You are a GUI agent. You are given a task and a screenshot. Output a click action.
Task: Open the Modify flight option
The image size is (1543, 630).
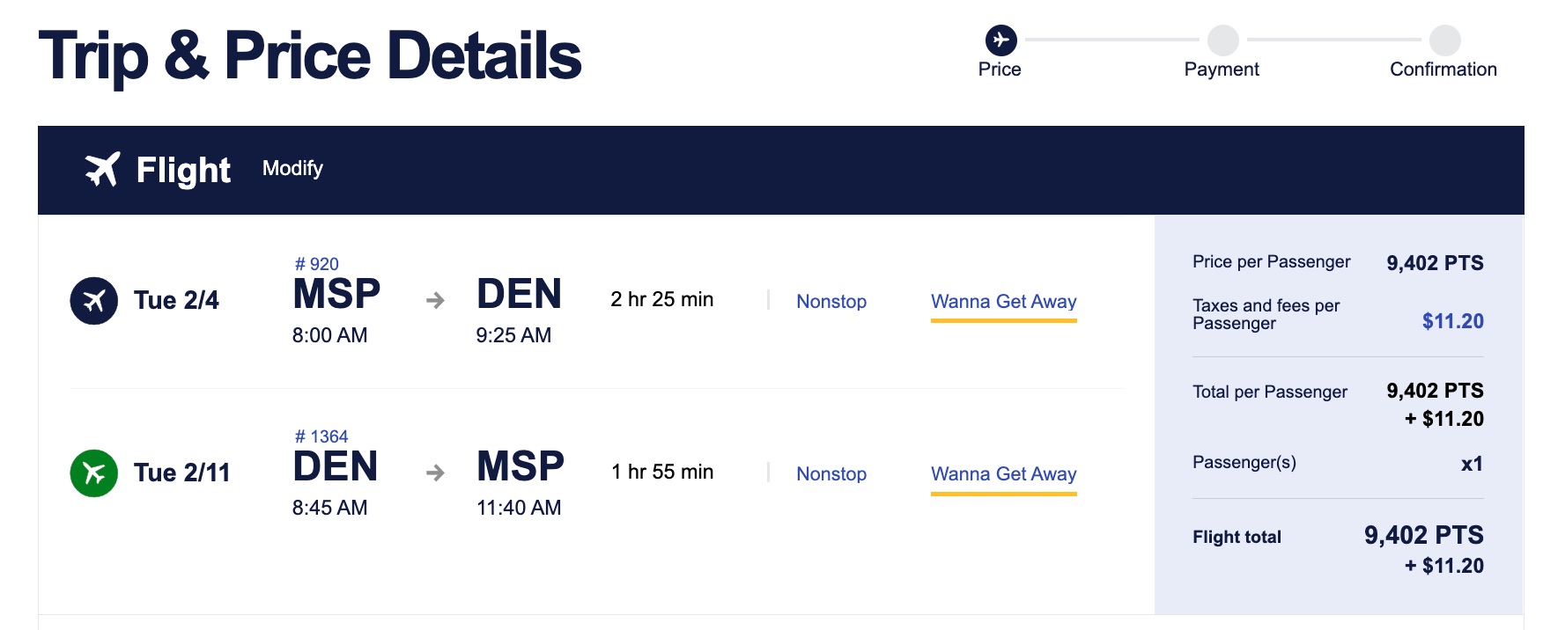click(293, 168)
